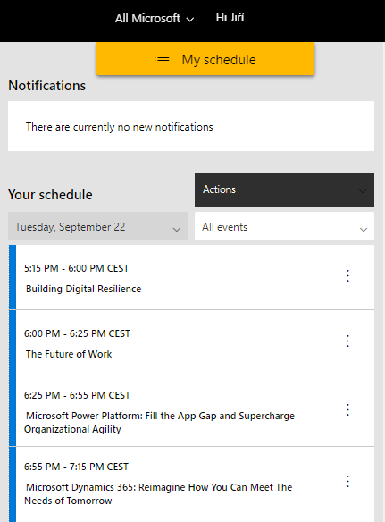The image size is (385, 522).
Task: Click the 5:15 PM - 6:00 PM CEST time slot
Action: pos(76,268)
